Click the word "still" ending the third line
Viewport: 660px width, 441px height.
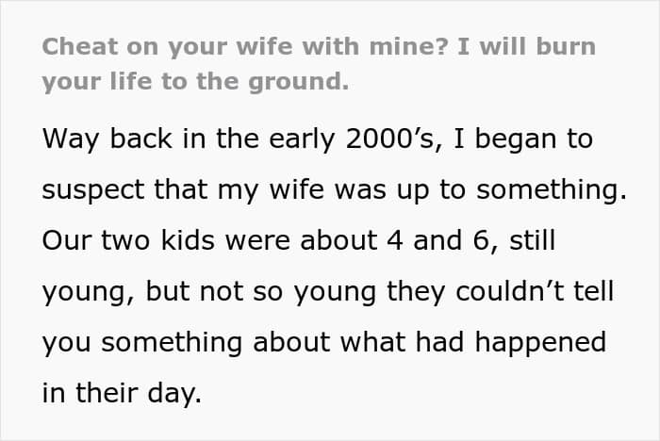point(532,240)
